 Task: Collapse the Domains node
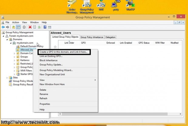(7, 39)
